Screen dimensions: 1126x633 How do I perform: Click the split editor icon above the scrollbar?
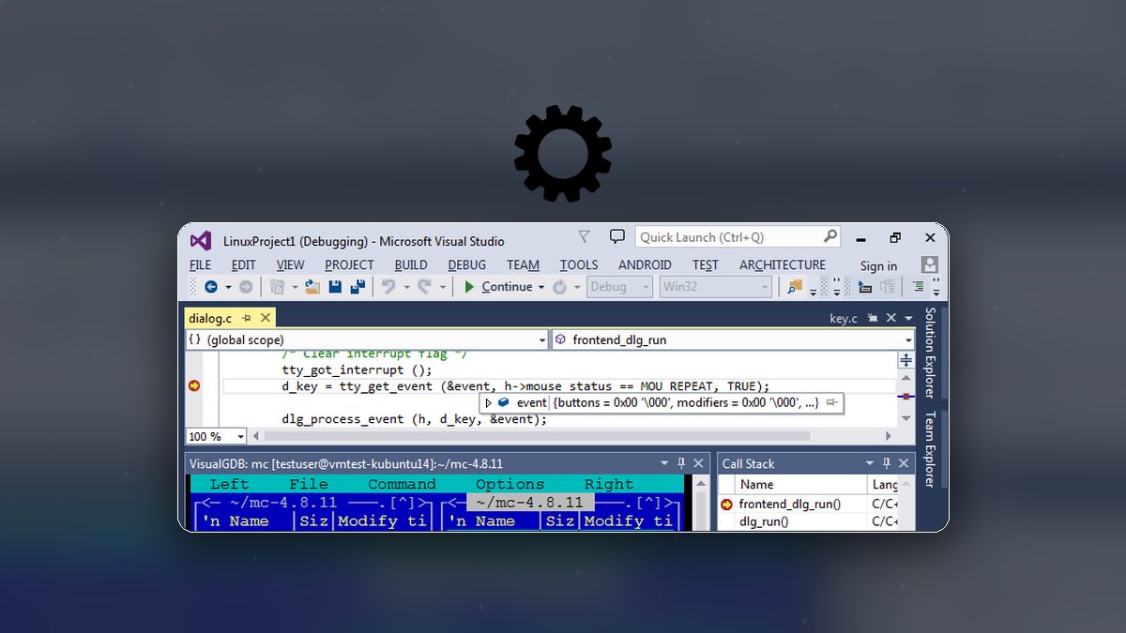905,360
